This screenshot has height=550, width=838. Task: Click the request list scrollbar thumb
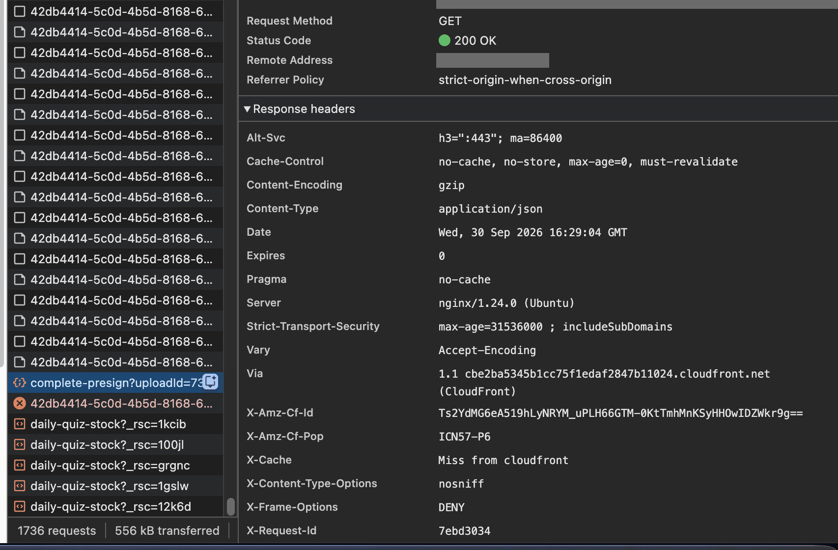[230, 507]
